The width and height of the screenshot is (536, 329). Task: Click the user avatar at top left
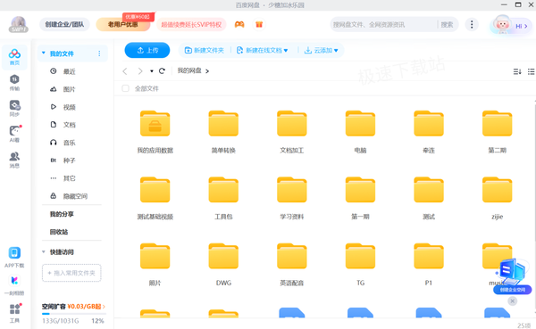tap(19, 25)
